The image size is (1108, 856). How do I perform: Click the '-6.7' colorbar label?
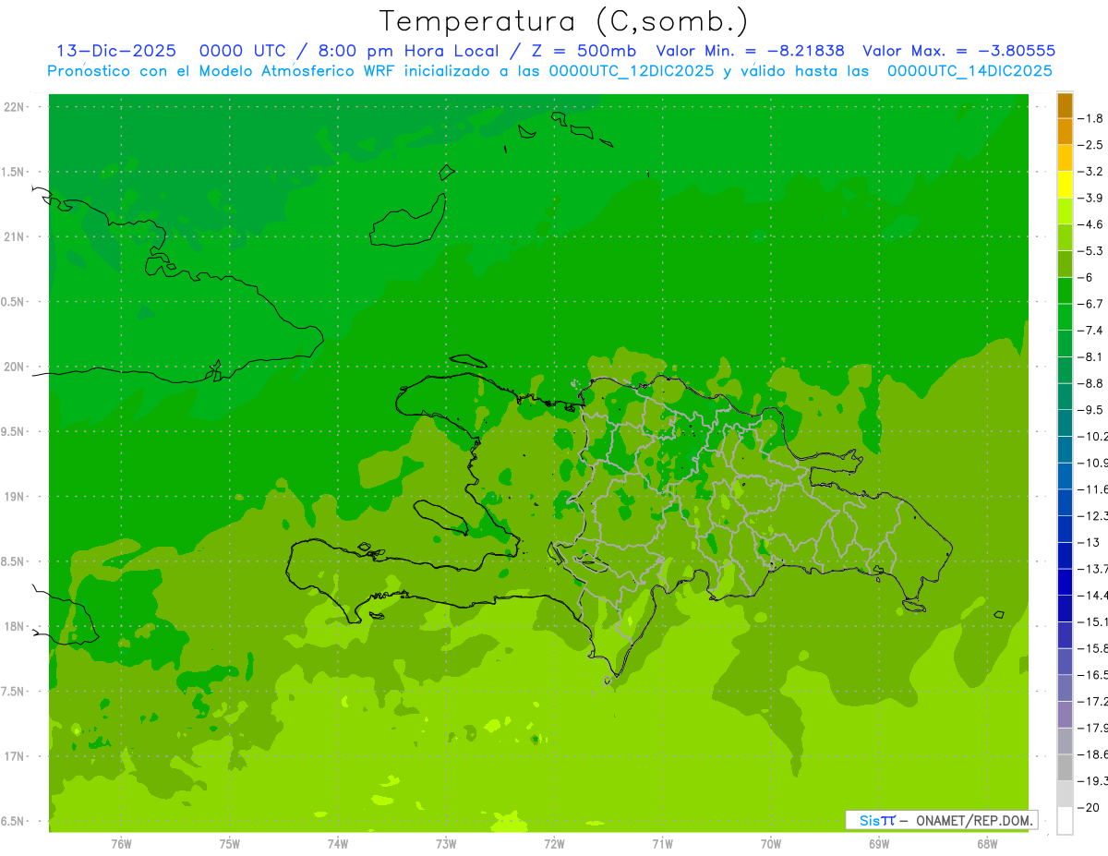[x=1090, y=304]
